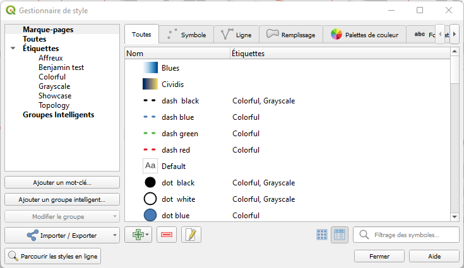
Task: Click Ajouter un groupe intelligent button
Action: click(x=62, y=199)
